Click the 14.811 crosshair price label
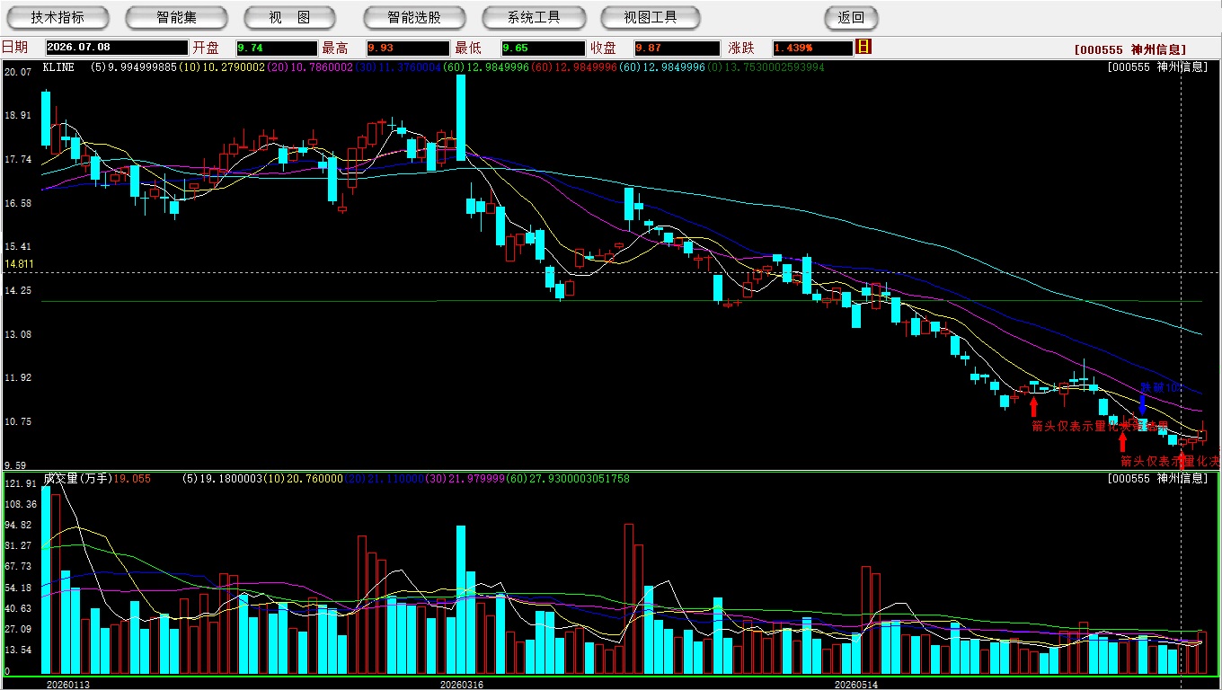 click(x=19, y=264)
